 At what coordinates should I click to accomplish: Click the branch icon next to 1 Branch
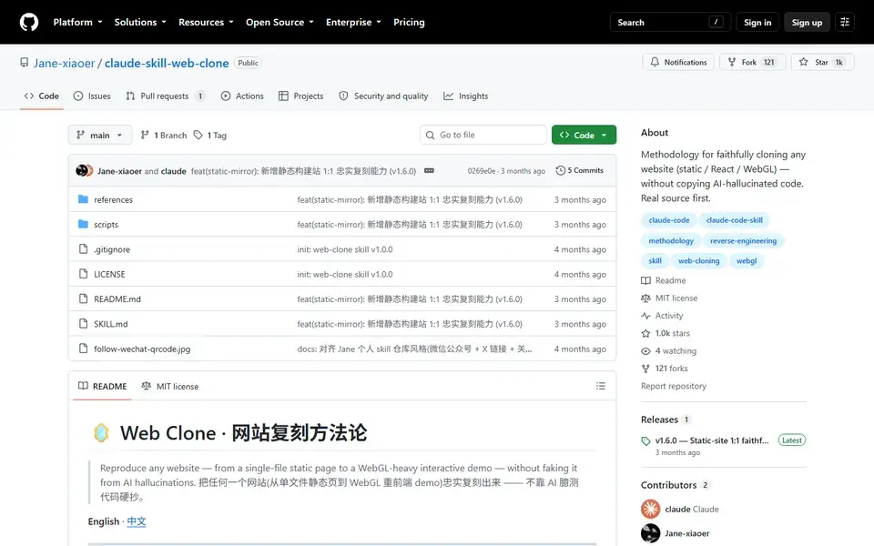point(145,135)
